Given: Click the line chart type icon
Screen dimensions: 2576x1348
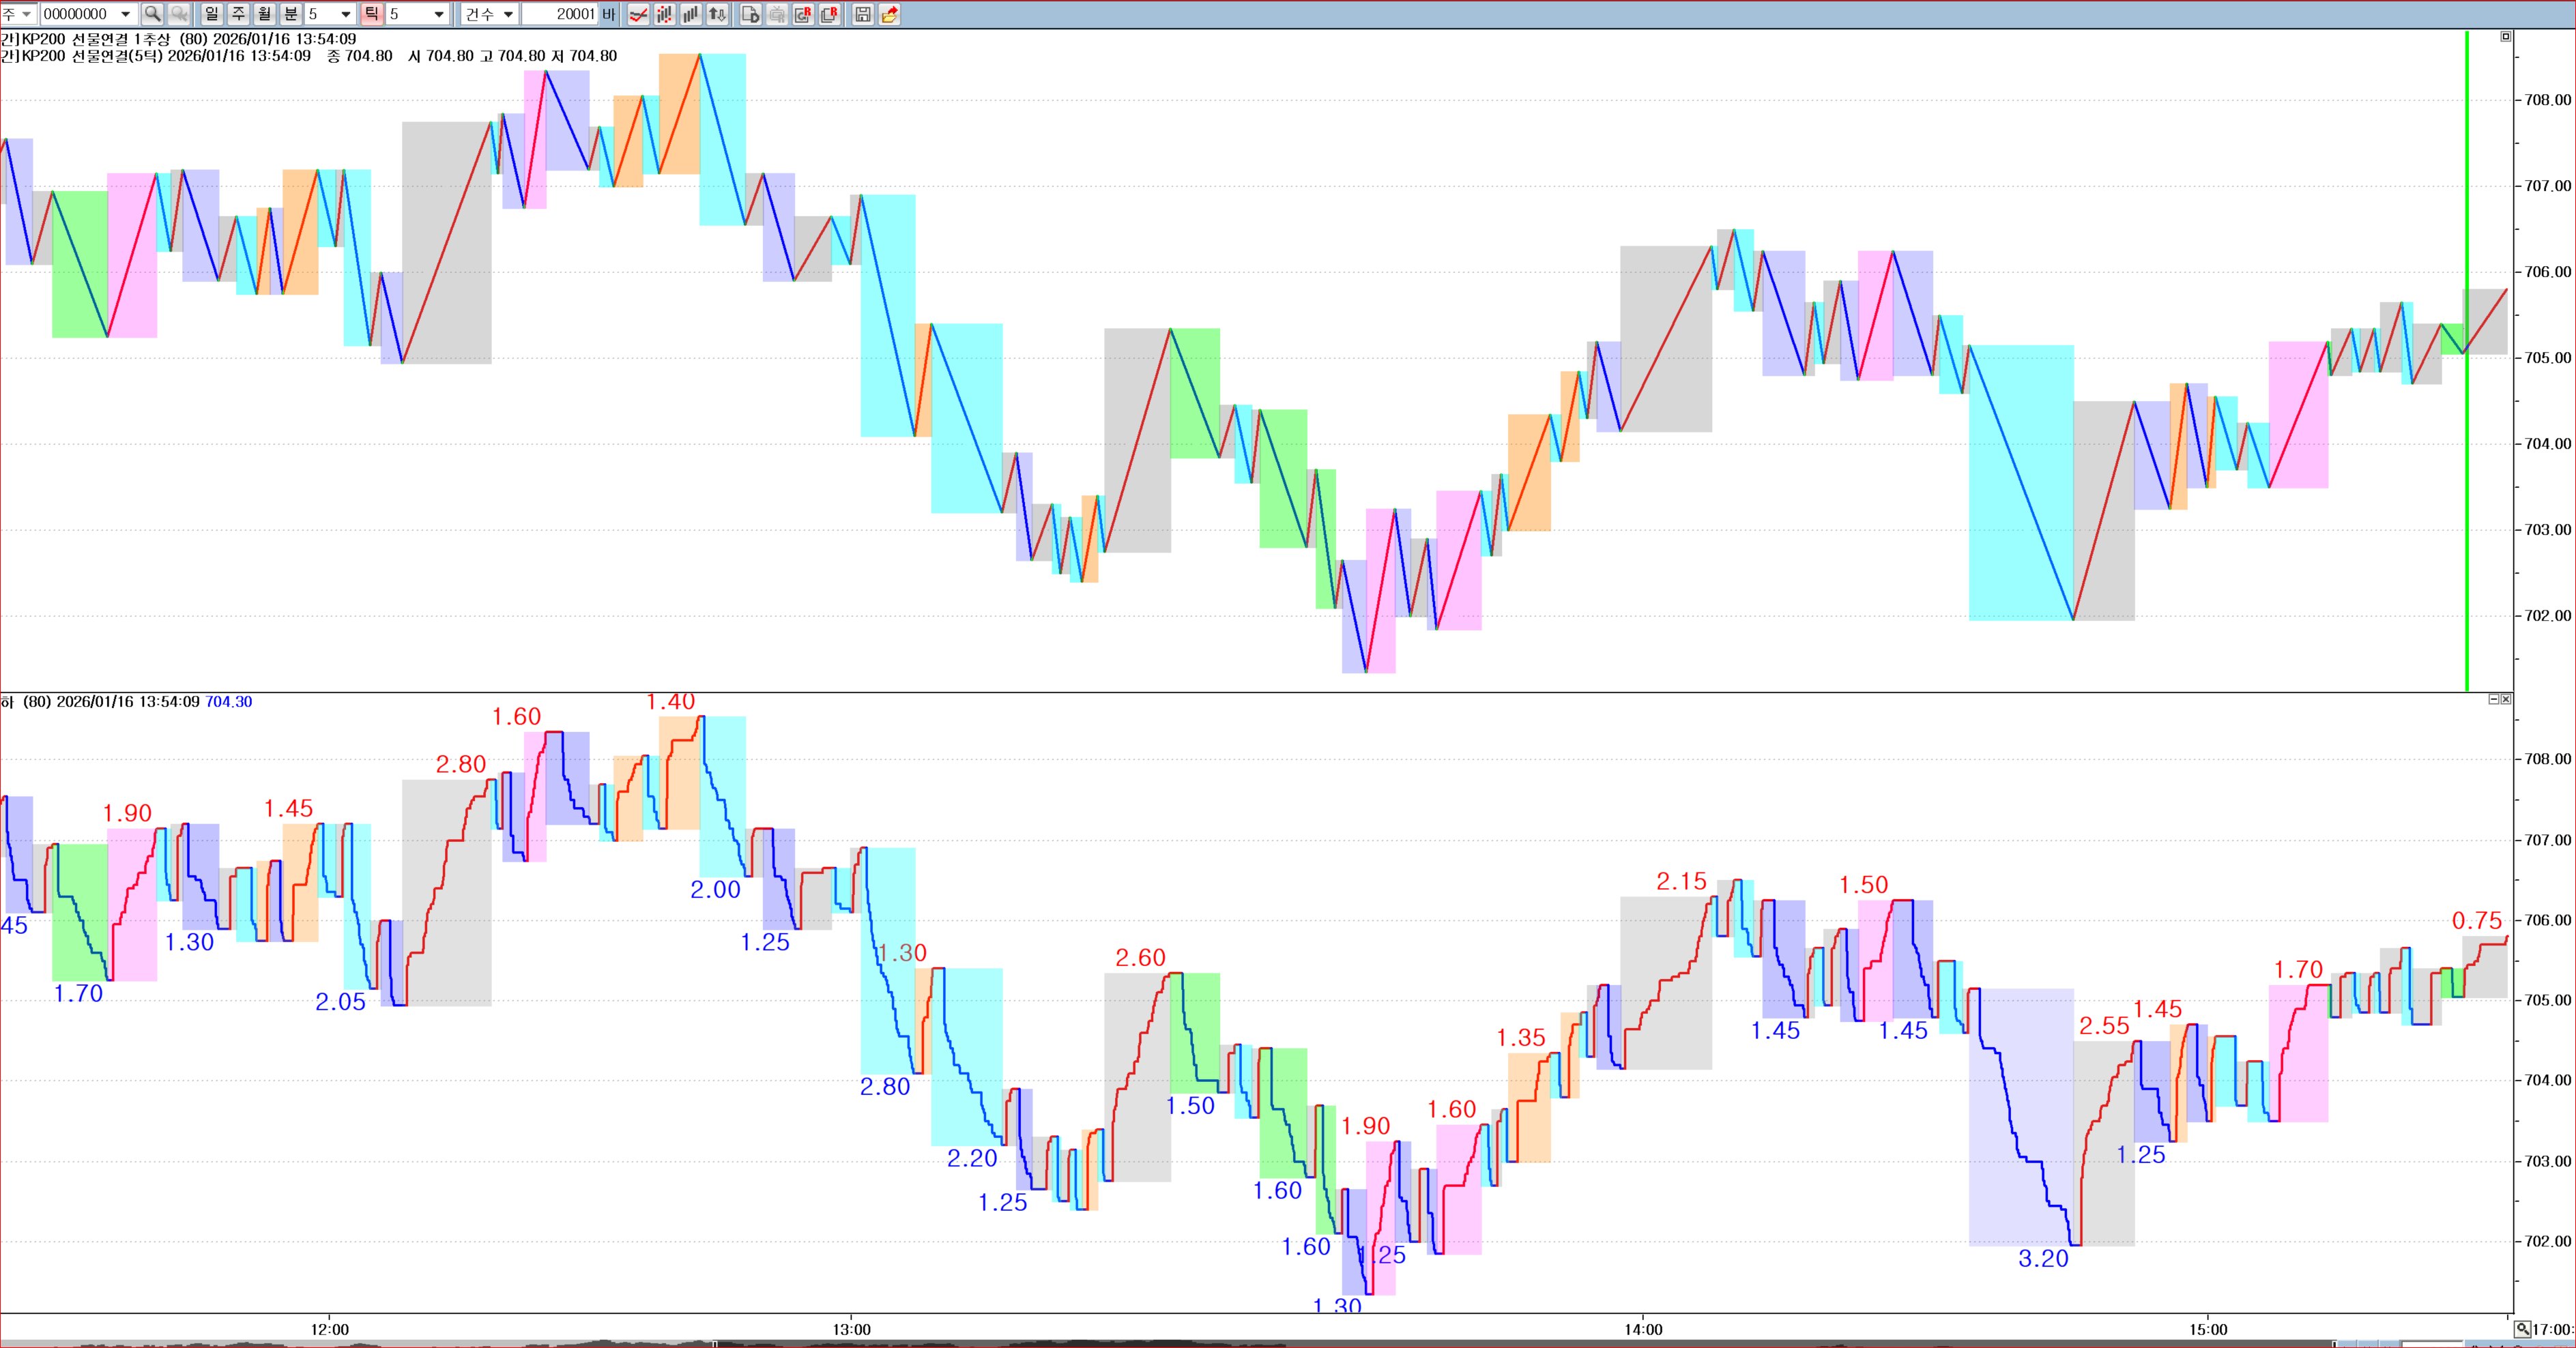Looking at the screenshot, I should point(638,14).
